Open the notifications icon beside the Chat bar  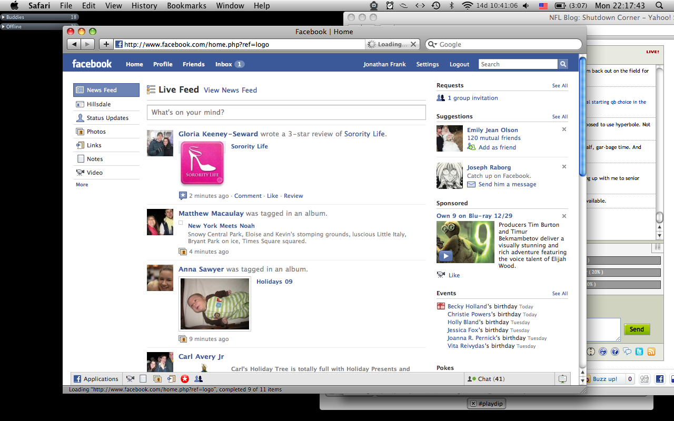tap(562, 379)
